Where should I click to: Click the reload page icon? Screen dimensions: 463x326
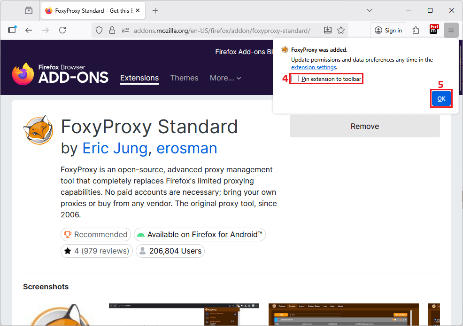click(62, 30)
